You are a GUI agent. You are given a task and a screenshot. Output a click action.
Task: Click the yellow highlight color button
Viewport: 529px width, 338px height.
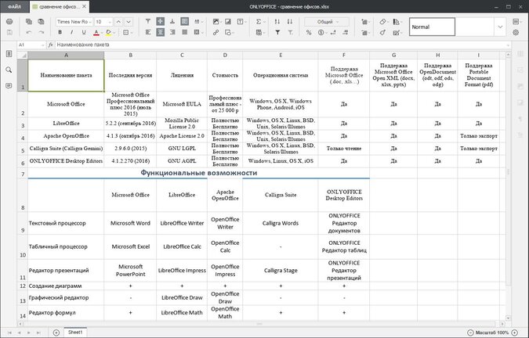pos(107,33)
